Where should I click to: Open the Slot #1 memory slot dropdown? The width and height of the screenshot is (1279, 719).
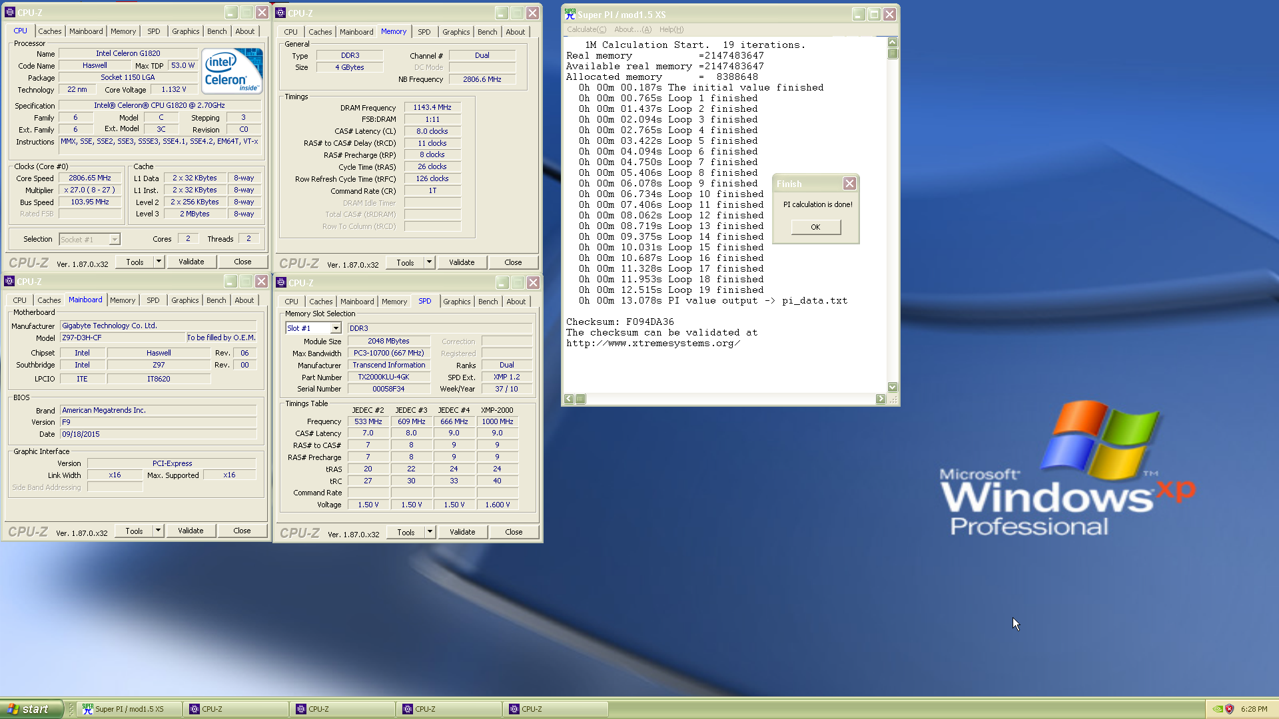tap(336, 328)
